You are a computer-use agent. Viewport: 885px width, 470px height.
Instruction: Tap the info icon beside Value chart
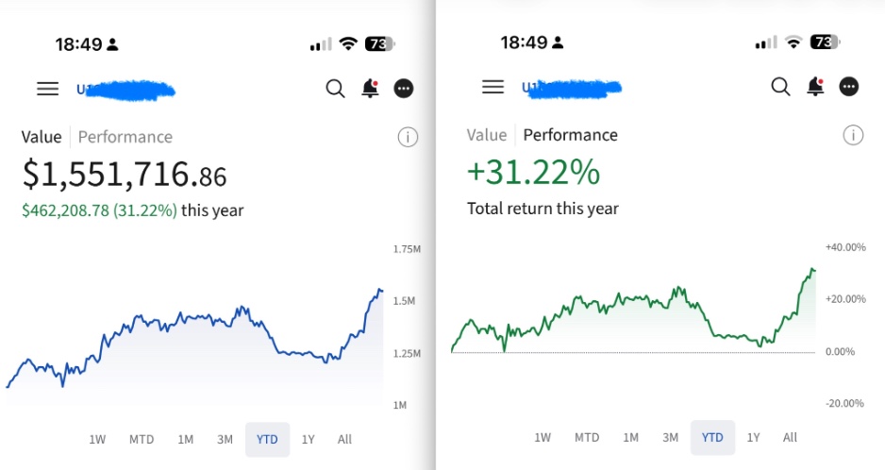click(x=409, y=137)
